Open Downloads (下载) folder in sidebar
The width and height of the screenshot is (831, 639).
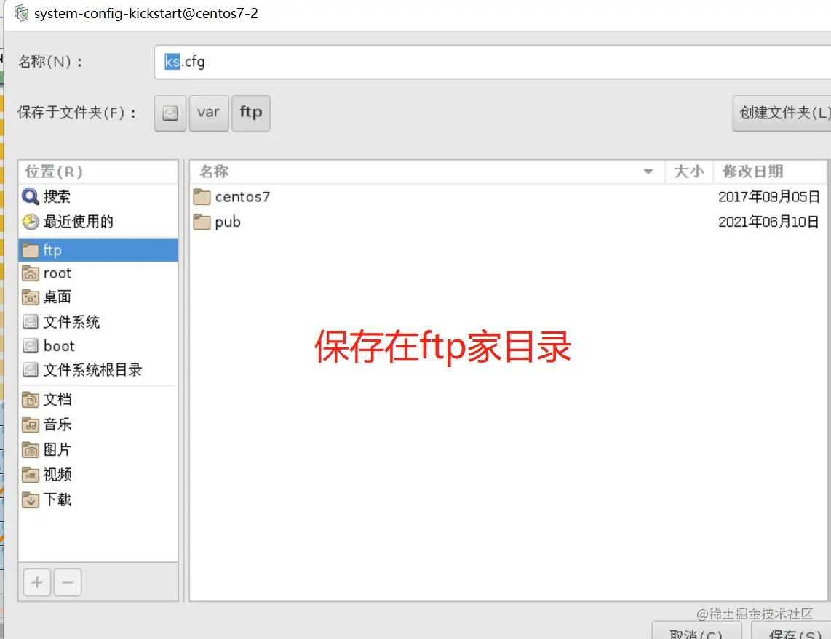(98, 499)
